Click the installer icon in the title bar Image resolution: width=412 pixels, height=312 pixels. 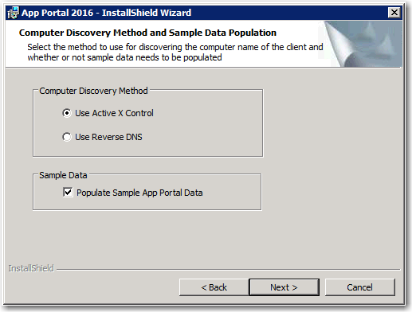click(x=13, y=13)
